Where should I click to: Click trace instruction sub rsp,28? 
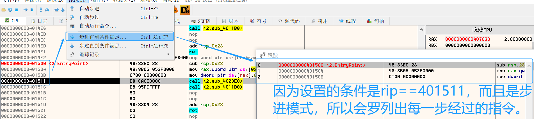[510, 65]
